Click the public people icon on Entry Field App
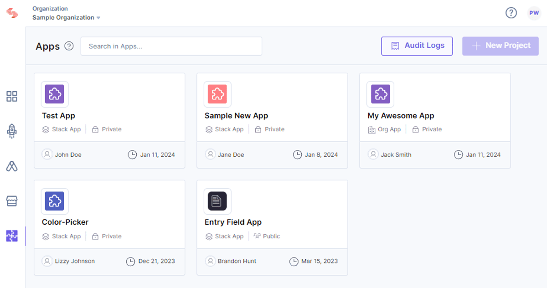This screenshot has height=288, width=547. click(x=257, y=236)
